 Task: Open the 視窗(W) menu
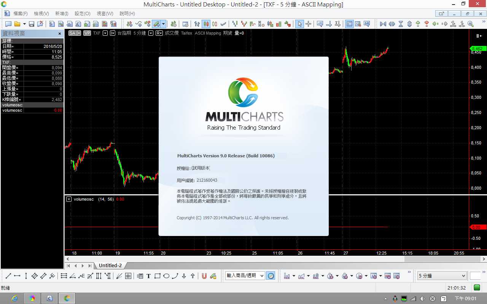coord(105,13)
